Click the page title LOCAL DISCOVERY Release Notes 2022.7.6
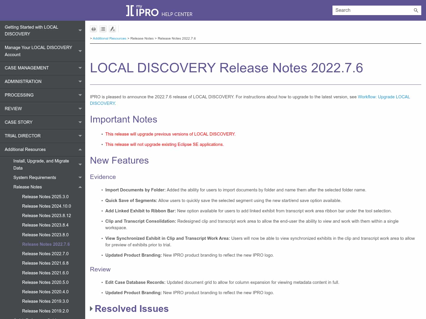Screen dimensions: 426x319 (x=226, y=68)
